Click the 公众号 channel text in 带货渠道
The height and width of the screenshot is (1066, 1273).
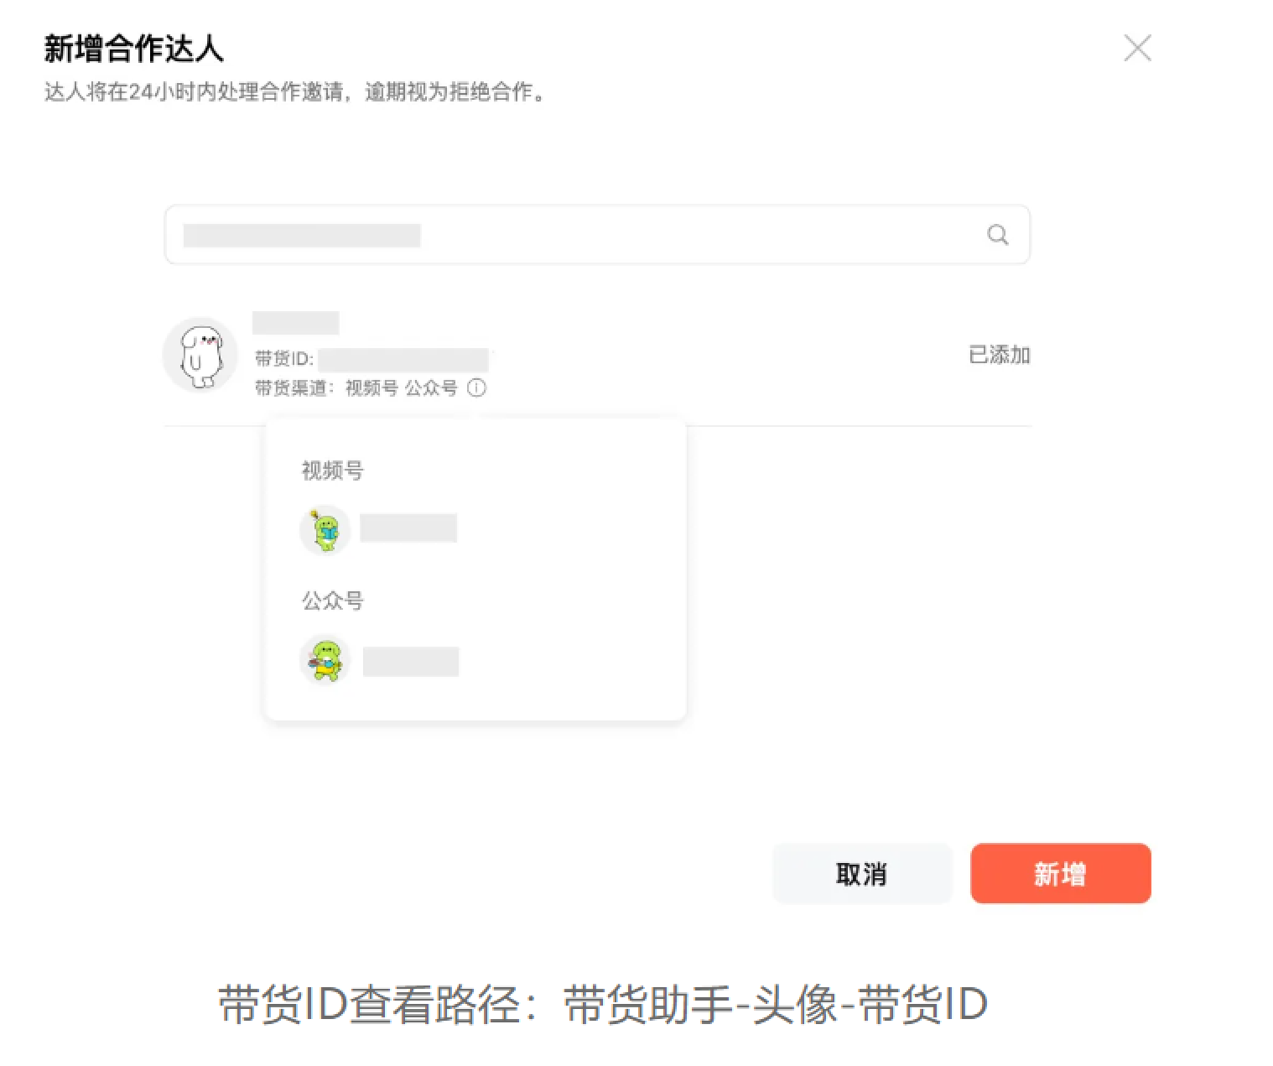coord(431,388)
